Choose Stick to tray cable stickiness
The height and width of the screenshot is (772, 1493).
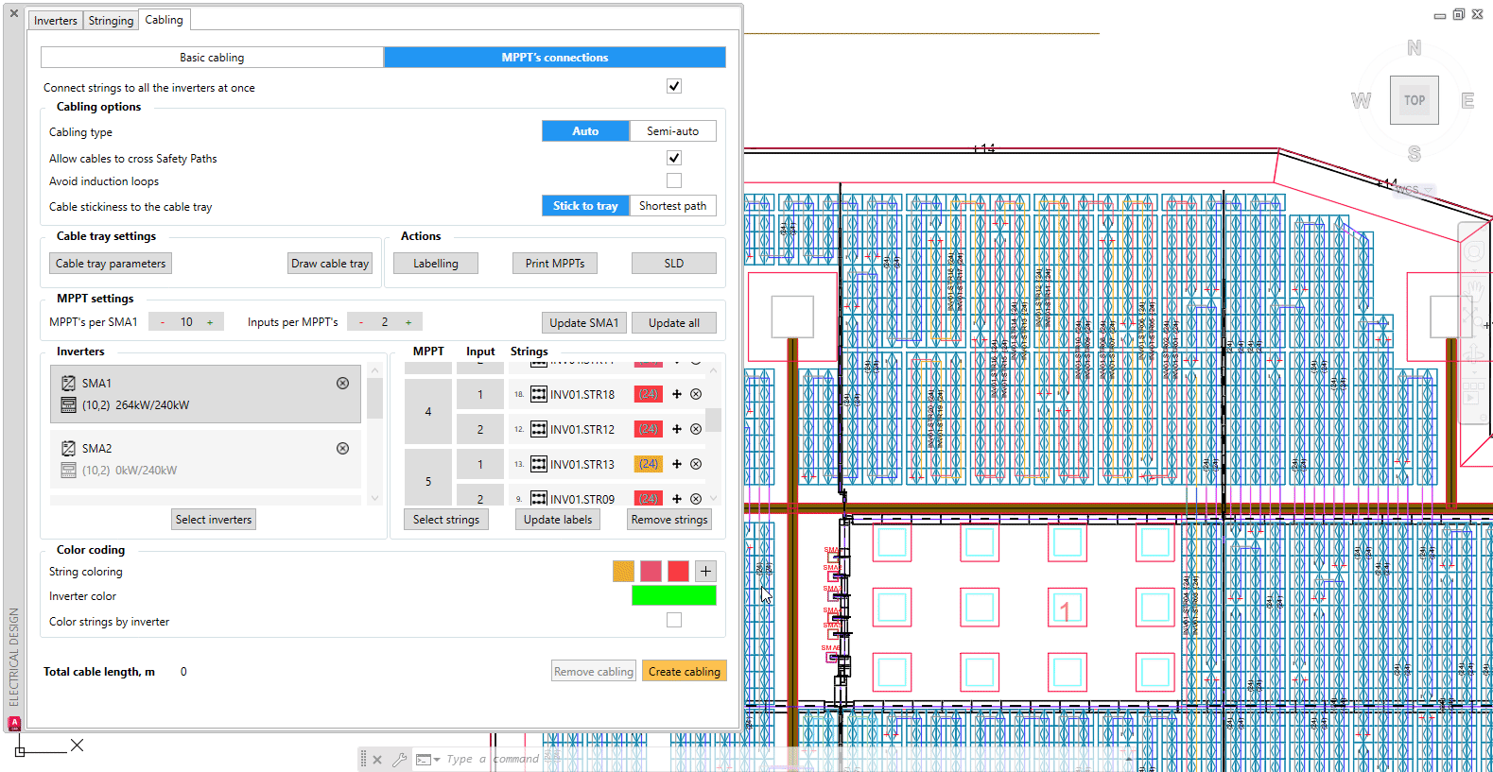585,206
